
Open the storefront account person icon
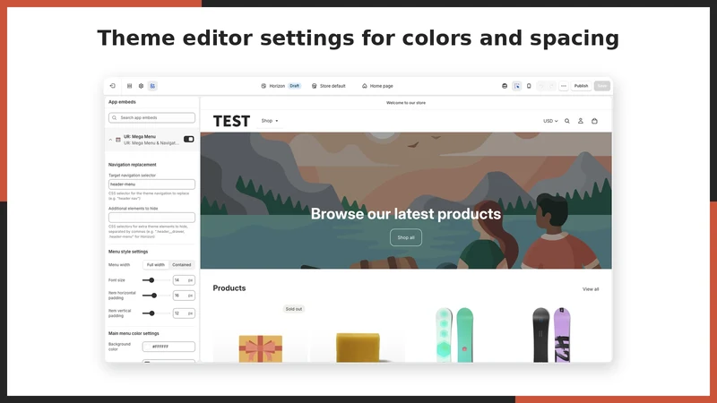pyautogui.click(x=580, y=121)
